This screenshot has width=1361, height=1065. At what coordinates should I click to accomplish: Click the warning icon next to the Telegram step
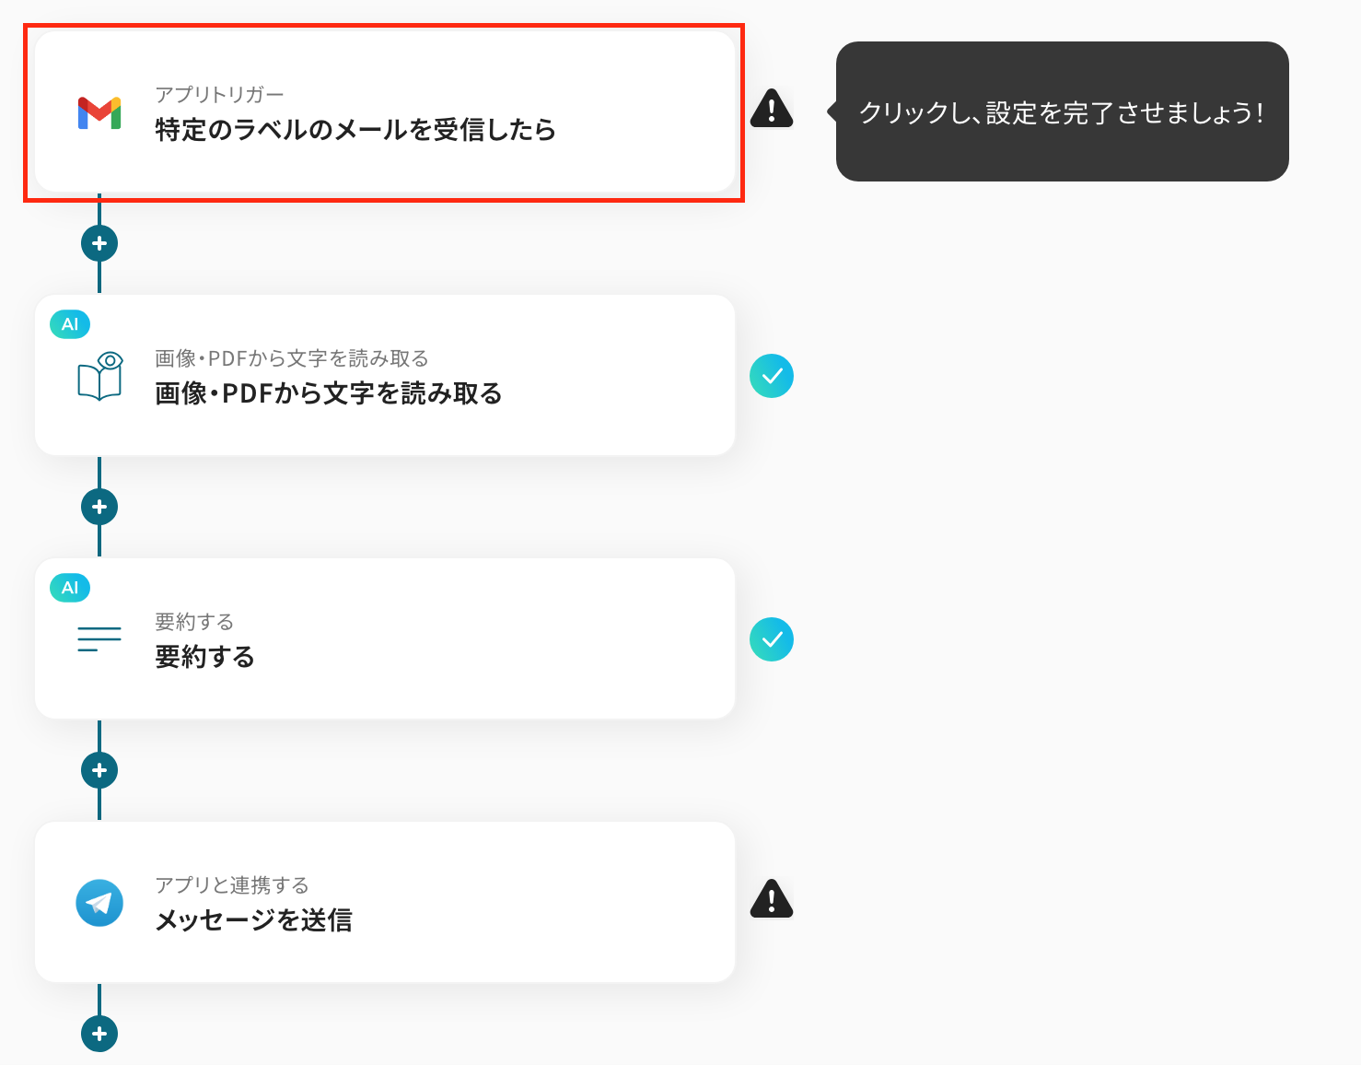click(772, 899)
